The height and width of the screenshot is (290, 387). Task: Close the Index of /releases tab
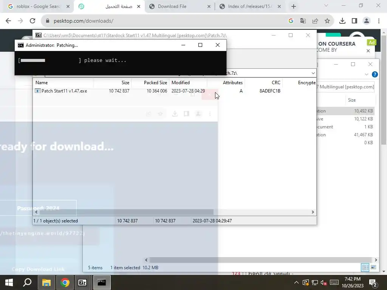coord(279,6)
